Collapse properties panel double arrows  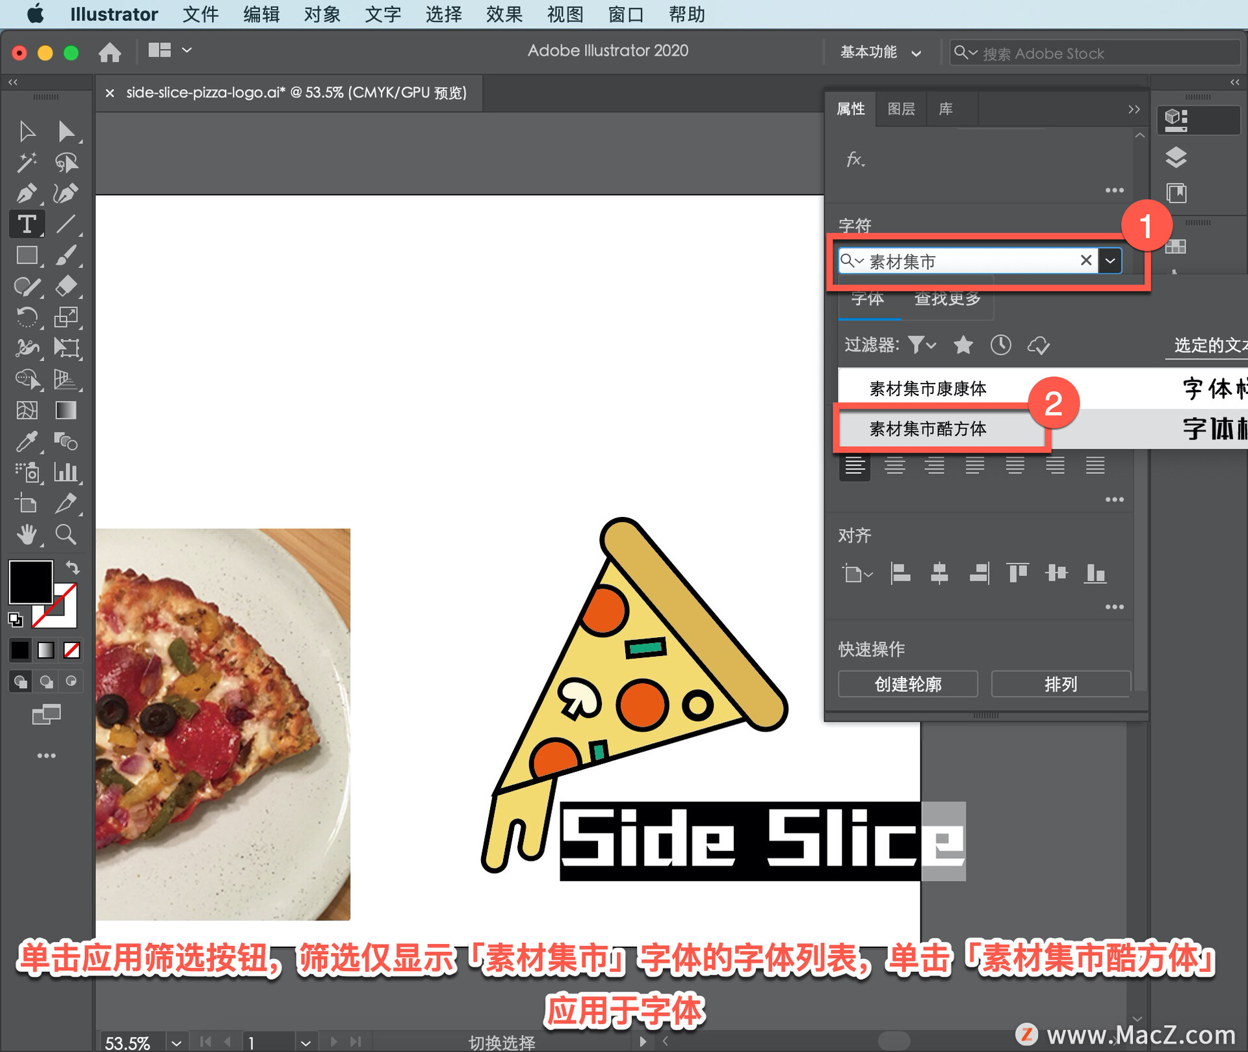coord(1134,109)
